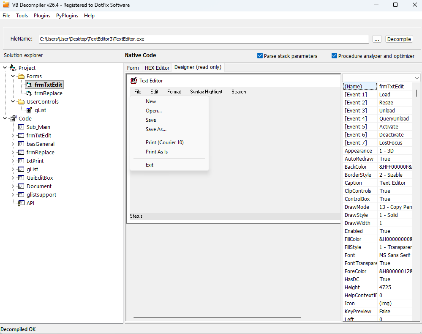Expand the Document code node
The width and height of the screenshot is (422, 334).
pyautogui.click(x=13, y=186)
